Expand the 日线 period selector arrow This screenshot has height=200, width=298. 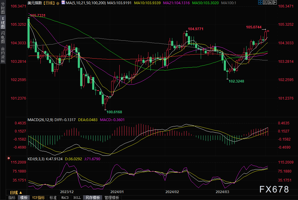click(21, 193)
